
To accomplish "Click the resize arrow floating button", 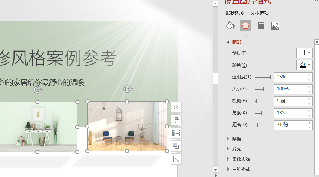I will pyautogui.click(x=176, y=159).
